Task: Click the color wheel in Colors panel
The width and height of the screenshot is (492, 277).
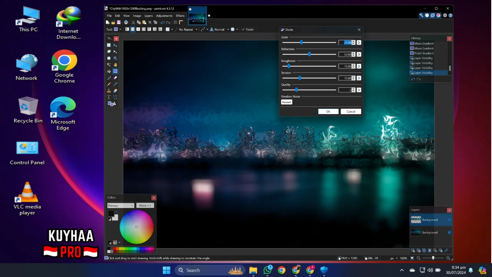Action: tap(136, 227)
